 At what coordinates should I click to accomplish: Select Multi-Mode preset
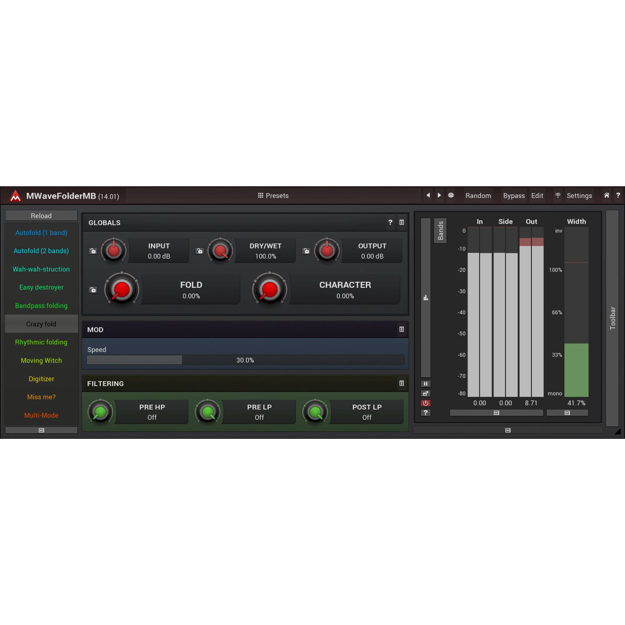click(x=41, y=415)
